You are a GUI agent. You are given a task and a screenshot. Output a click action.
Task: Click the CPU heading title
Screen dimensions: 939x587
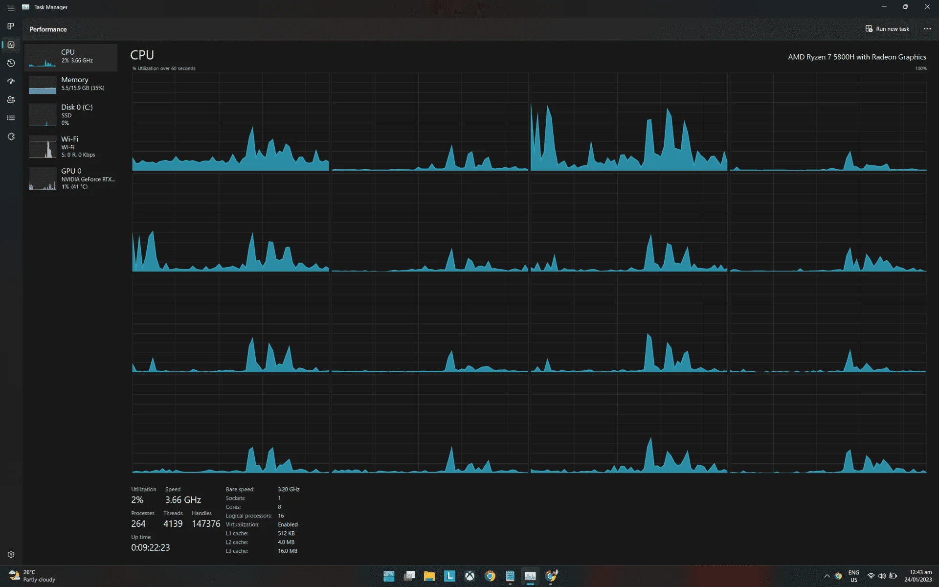[142, 55]
